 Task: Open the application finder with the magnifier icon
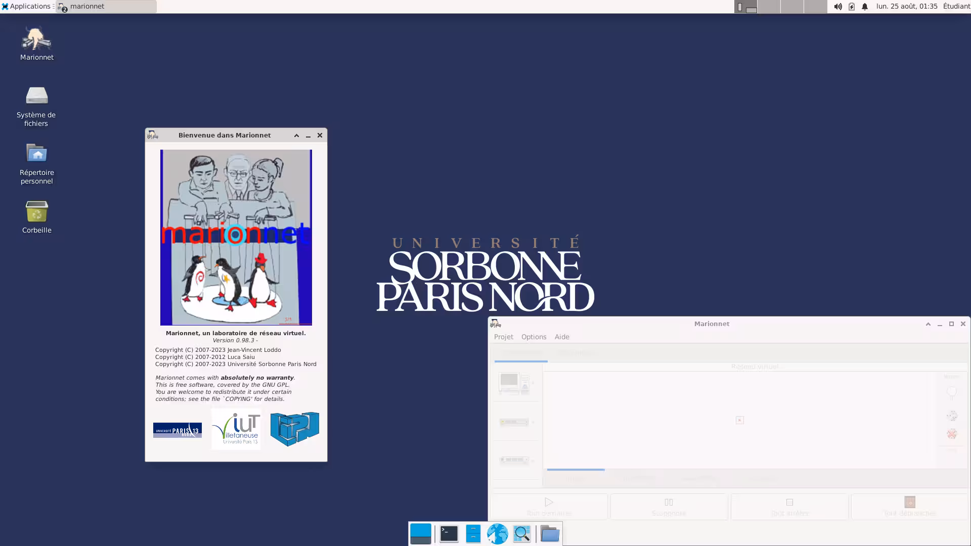pyautogui.click(x=522, y=533)
